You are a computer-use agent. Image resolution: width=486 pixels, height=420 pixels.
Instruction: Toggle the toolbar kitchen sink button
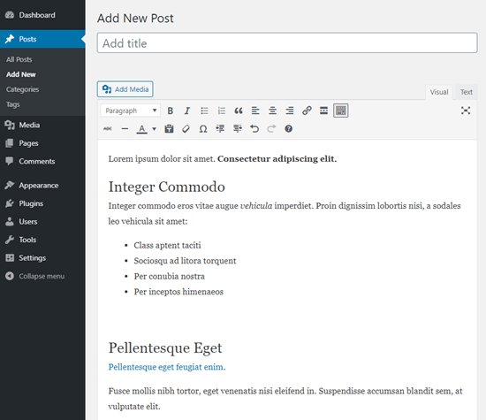tap(340, 111)
